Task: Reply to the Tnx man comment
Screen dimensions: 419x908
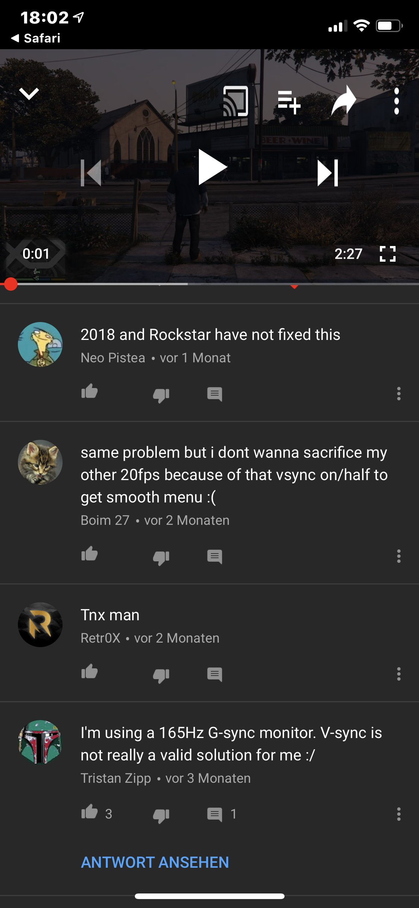Action: pyautogui.click(x=215, y=675)
